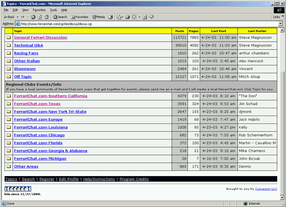Screen dimensions: 286x207
Task: Click folder icon beside FerrariChat.com Michigan
Action: pos(8,158)
